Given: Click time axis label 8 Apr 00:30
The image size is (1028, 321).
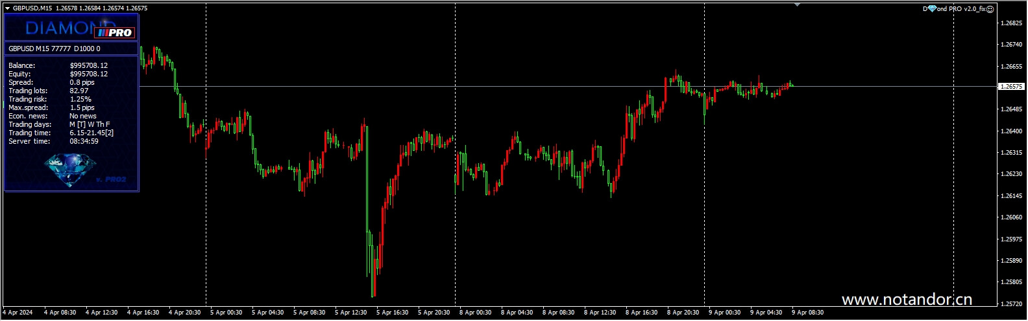Looking at the screenshot, I should [x=476, y=313].
